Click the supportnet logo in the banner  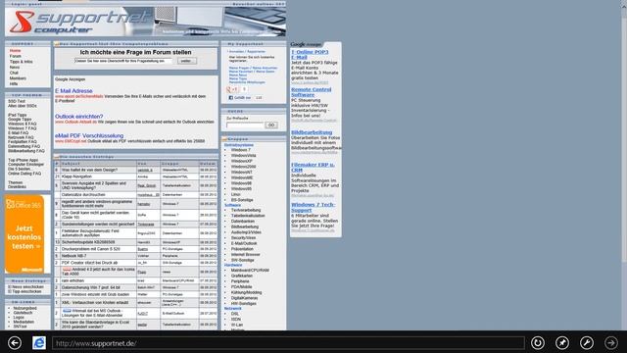[80, 22]
